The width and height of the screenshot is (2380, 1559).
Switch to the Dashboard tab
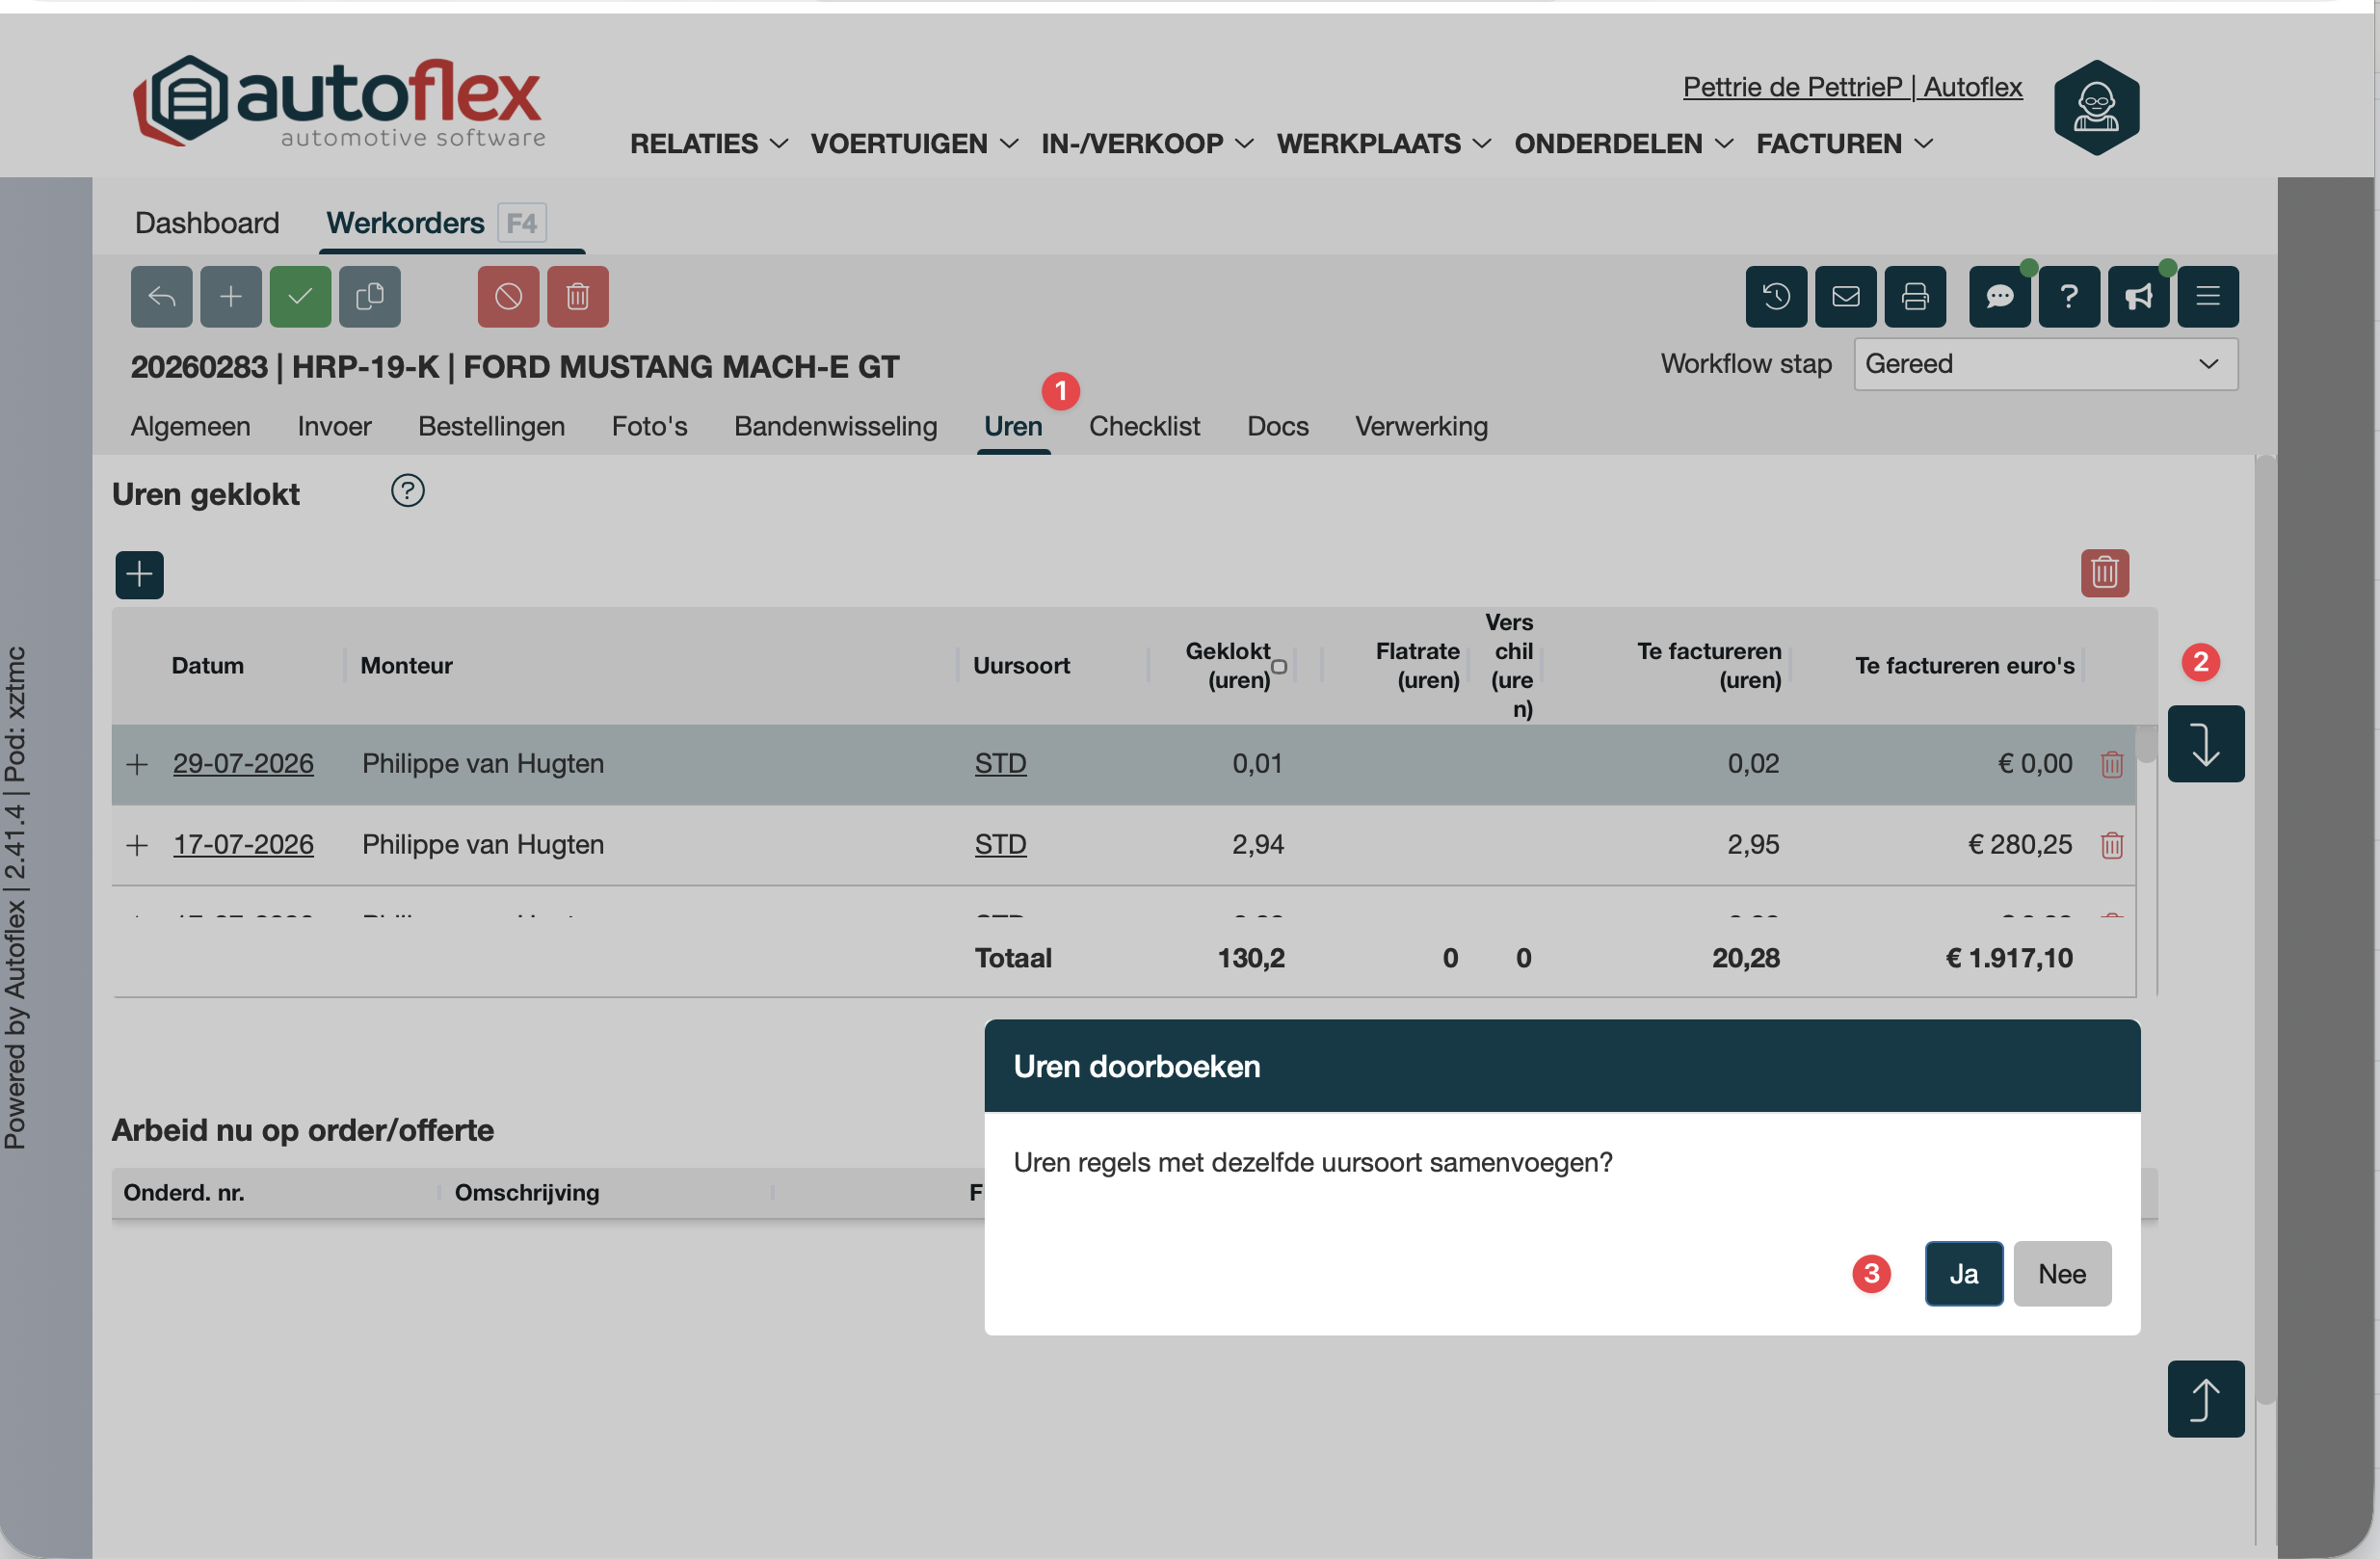coord(207,223)
